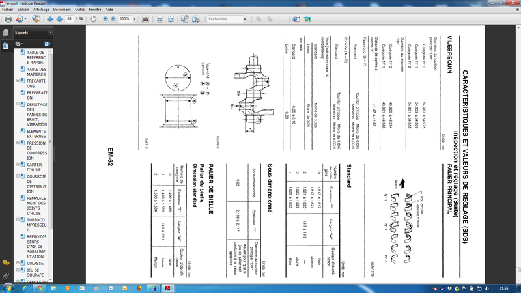
Task: Expand the PRECAUTIONS bookmark
Action: 18,81
